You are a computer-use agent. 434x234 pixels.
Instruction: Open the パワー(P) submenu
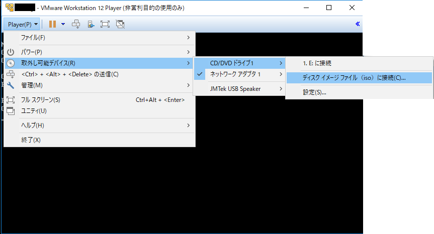tap(100, 52)
